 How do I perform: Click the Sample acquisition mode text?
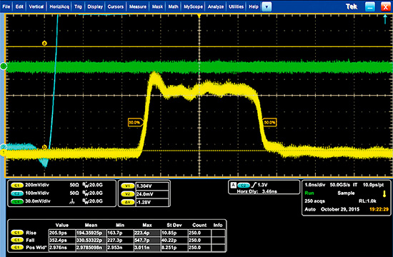346,193
